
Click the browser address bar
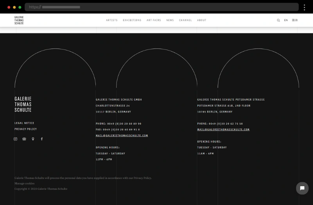162,7
